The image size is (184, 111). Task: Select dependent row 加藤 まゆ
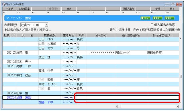[91, 102]
